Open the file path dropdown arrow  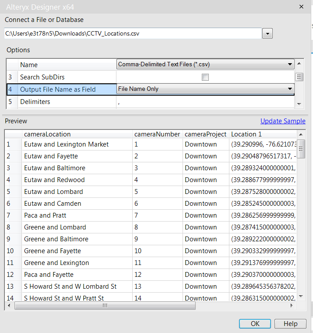click(x=267, y=33)
